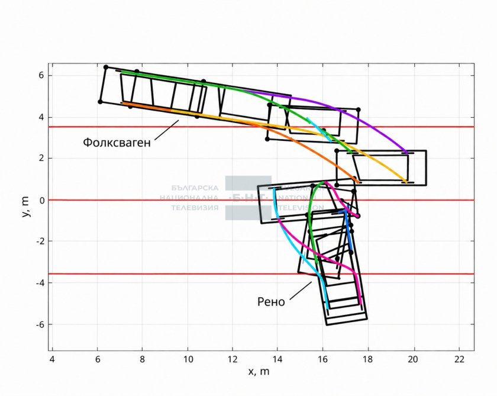The height and width of the screenshot is (396, 497).
Task: Click the y, m axis title
Action: (x=25, y=207)
